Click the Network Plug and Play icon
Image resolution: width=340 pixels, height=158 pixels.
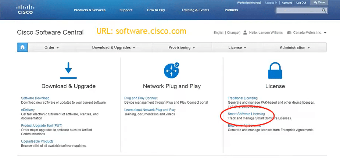[172, 70]
